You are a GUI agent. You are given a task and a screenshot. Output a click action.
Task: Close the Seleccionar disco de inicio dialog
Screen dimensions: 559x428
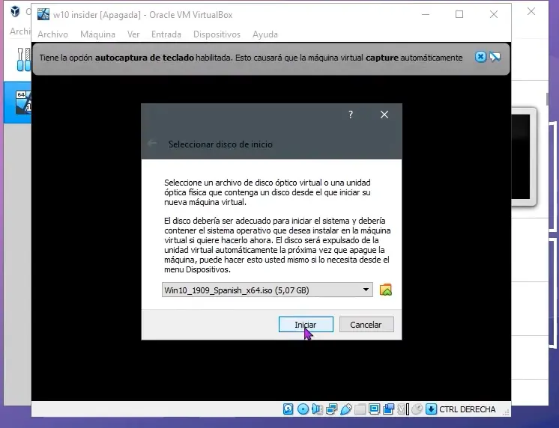(384, 114)
